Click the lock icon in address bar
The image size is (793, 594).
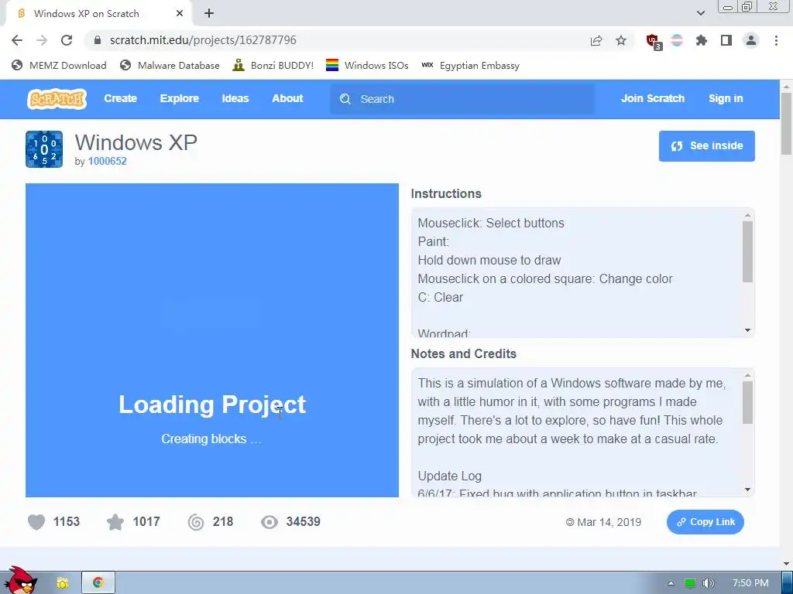(x=98, y=40)
